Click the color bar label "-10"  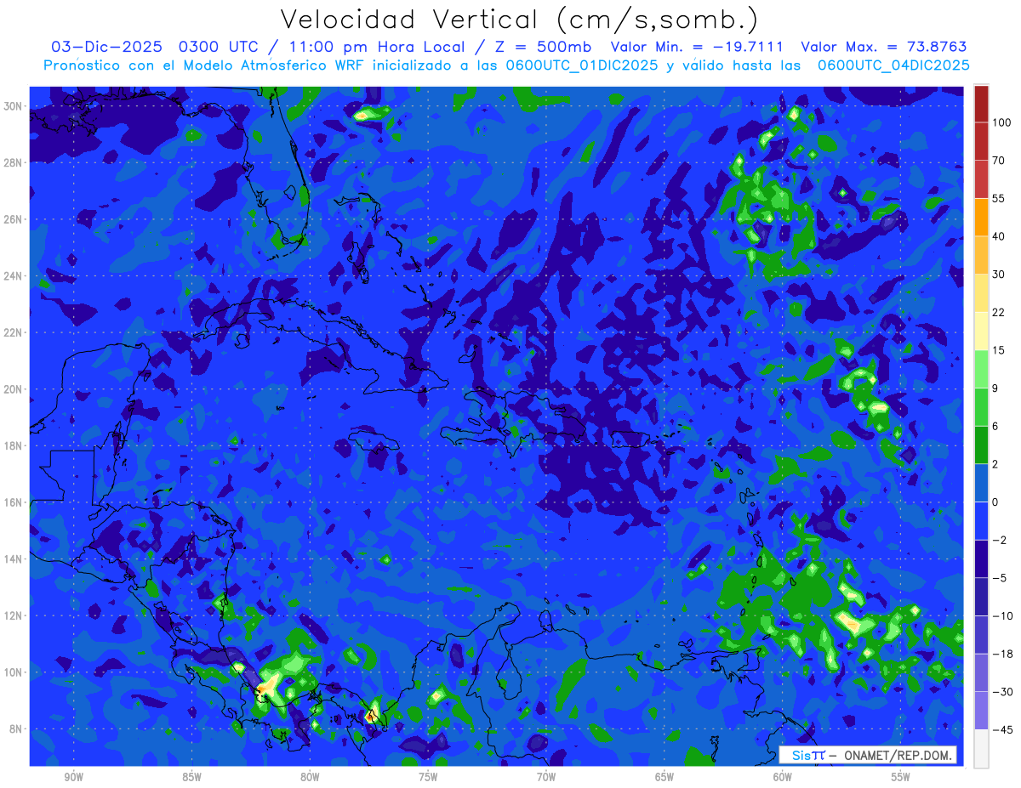[1001, 615]
